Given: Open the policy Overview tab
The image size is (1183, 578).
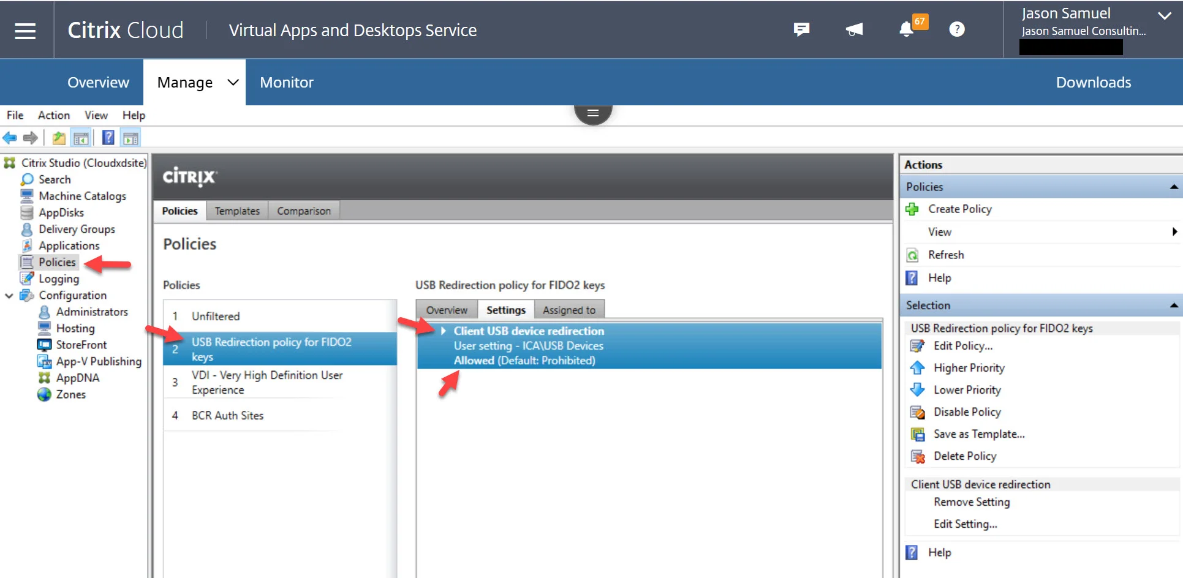Looking at the screenshot, I should [x=447, y=310].
